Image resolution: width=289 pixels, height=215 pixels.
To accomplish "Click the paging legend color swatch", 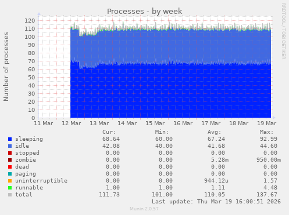I will click(x=10, y=174).
